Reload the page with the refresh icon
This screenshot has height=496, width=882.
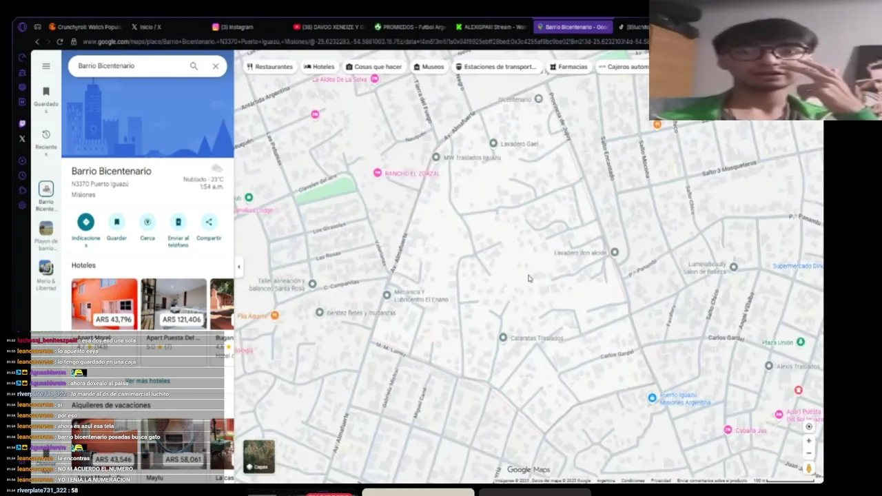coord(60,42)
